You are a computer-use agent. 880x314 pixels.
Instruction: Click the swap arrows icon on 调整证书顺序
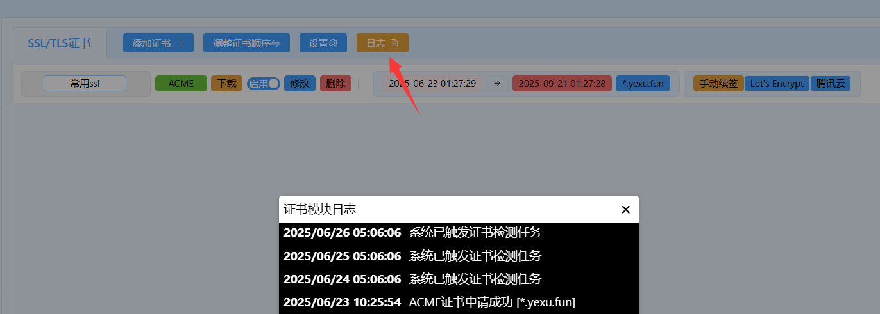[x=275, y=43]
